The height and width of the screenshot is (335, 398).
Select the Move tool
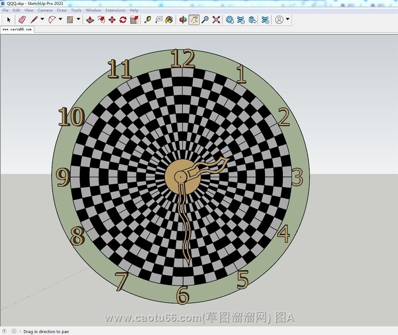point(112,20)
